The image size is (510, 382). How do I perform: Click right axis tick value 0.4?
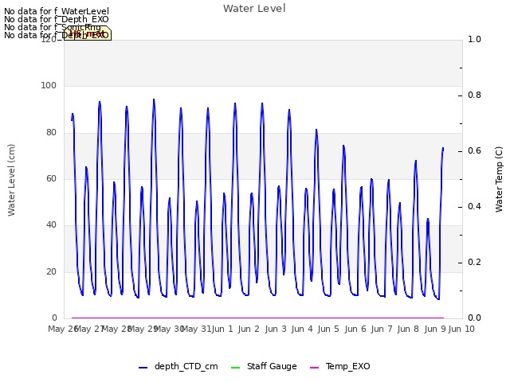click(474, 207)
